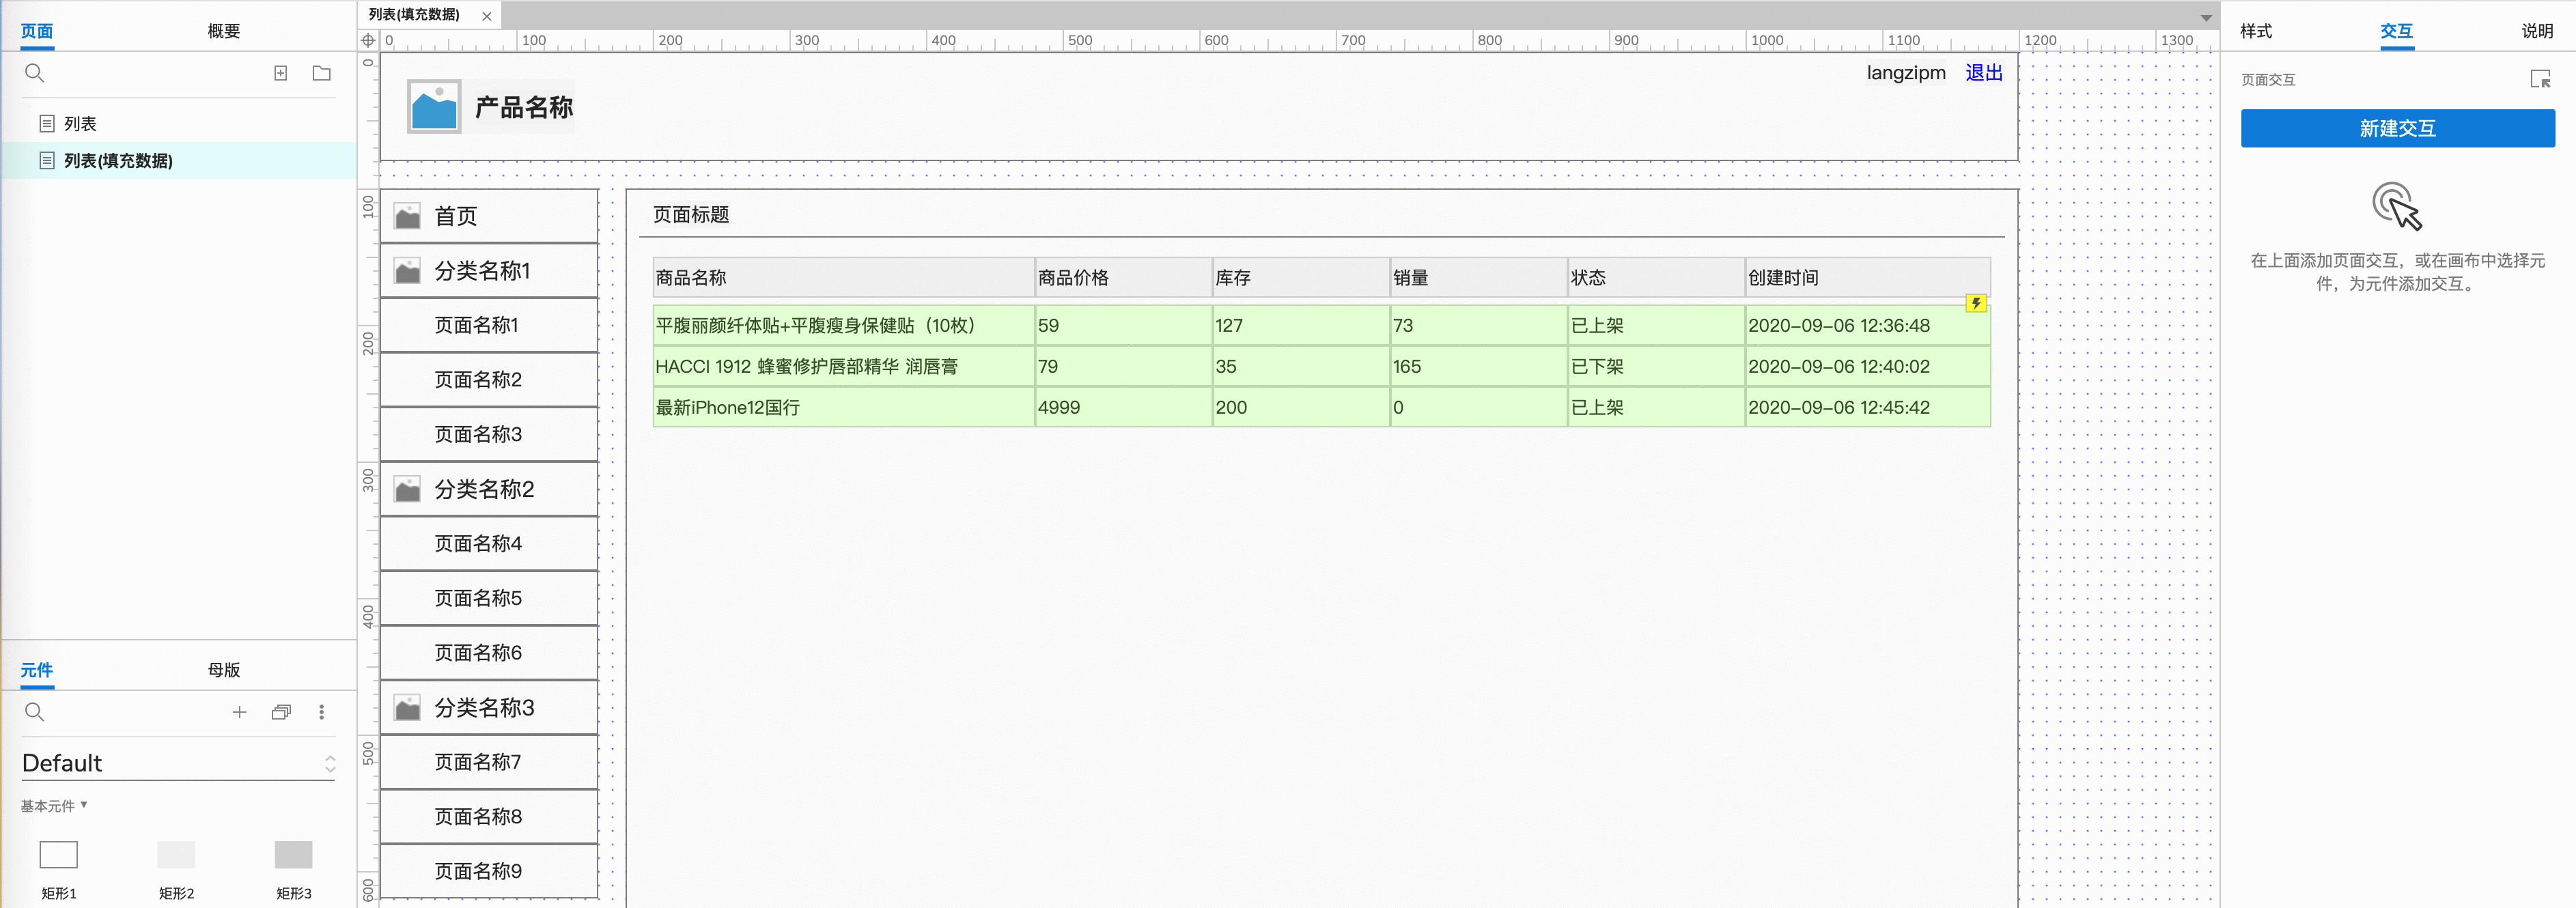
Task: Click the 页面名称9 menu item
Action: (489, 871)
